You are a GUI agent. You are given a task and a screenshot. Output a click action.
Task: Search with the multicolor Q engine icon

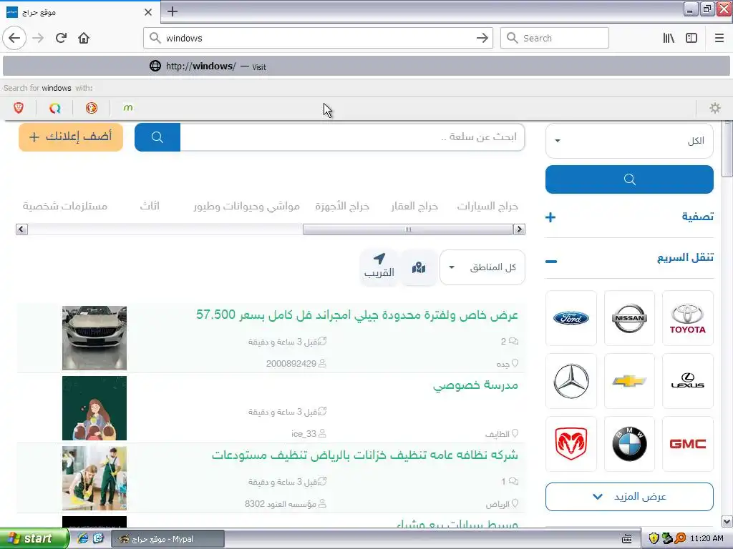point(55,108)
